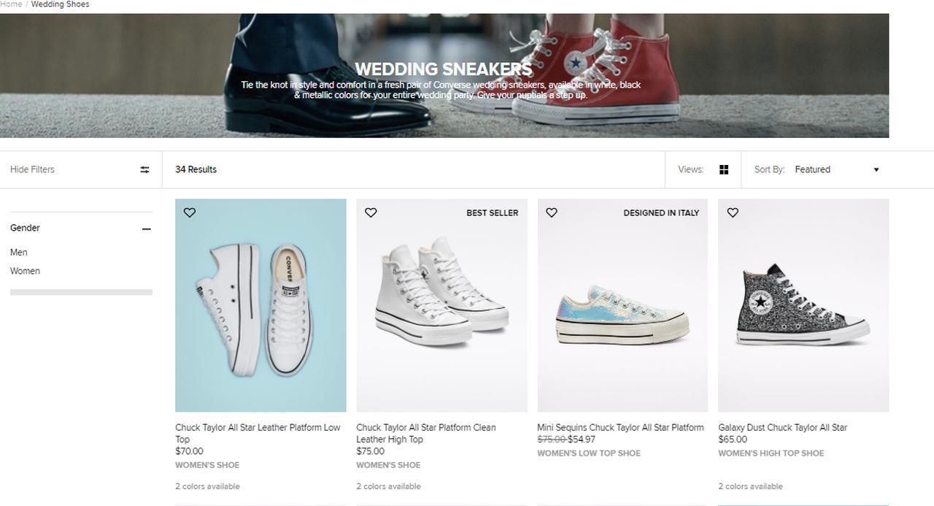
Task: Filter by Women gender
Action: [x=25, y=271]
